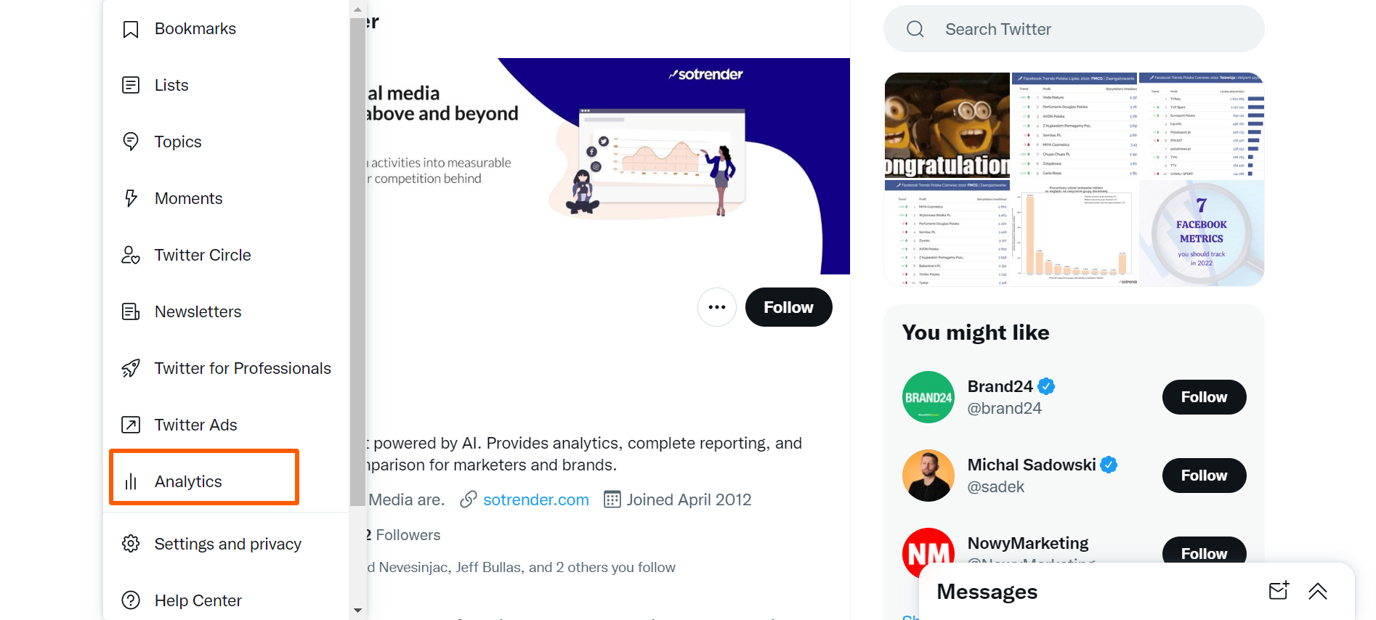Open Twitter Circle from the menu

point(202,256)
